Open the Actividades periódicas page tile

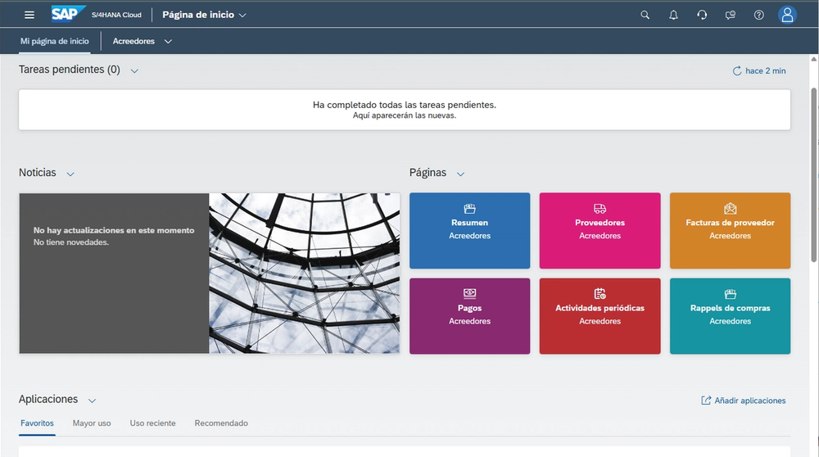600,316
